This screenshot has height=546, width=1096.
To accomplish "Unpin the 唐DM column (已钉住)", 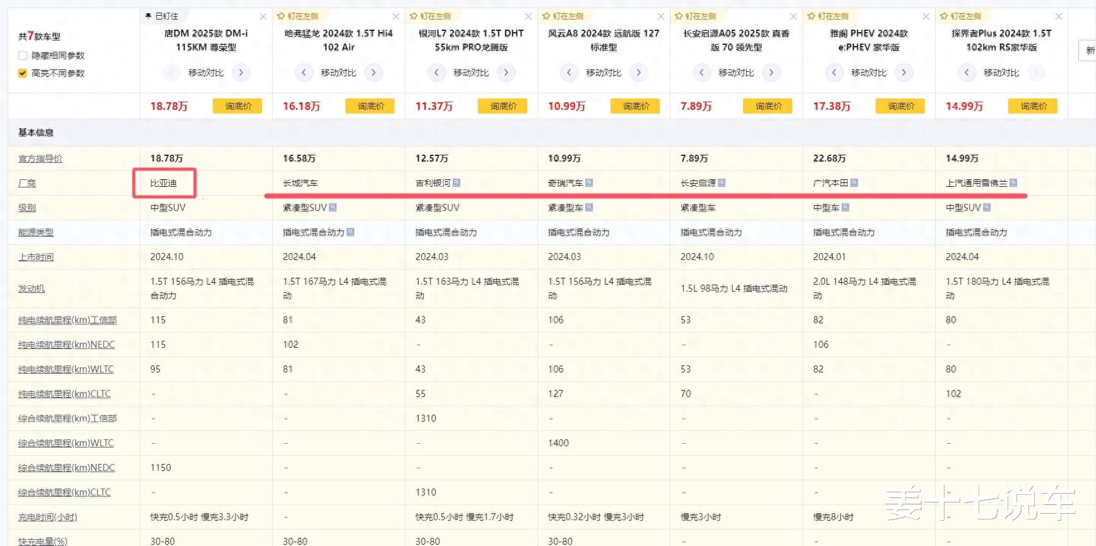I will pos(162,16).
